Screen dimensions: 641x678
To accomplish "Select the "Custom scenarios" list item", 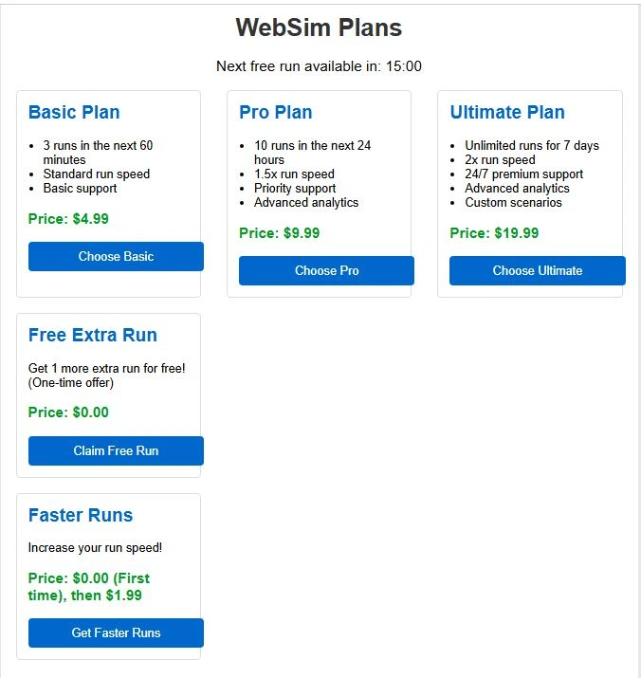I will tap(513, 202).
